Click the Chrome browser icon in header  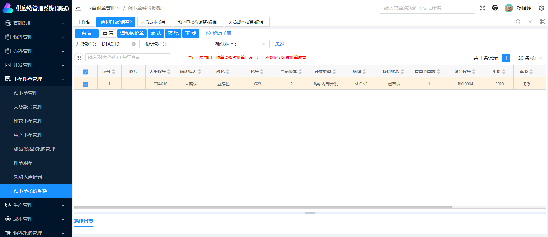(495, 8)
